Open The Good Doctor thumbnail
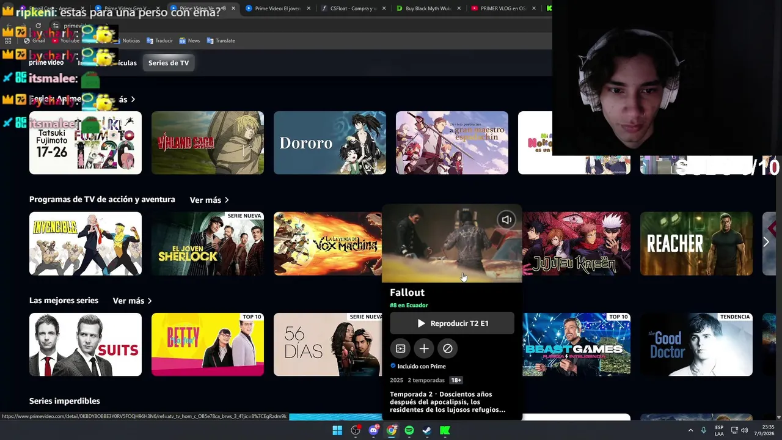 tap(696, 345)
